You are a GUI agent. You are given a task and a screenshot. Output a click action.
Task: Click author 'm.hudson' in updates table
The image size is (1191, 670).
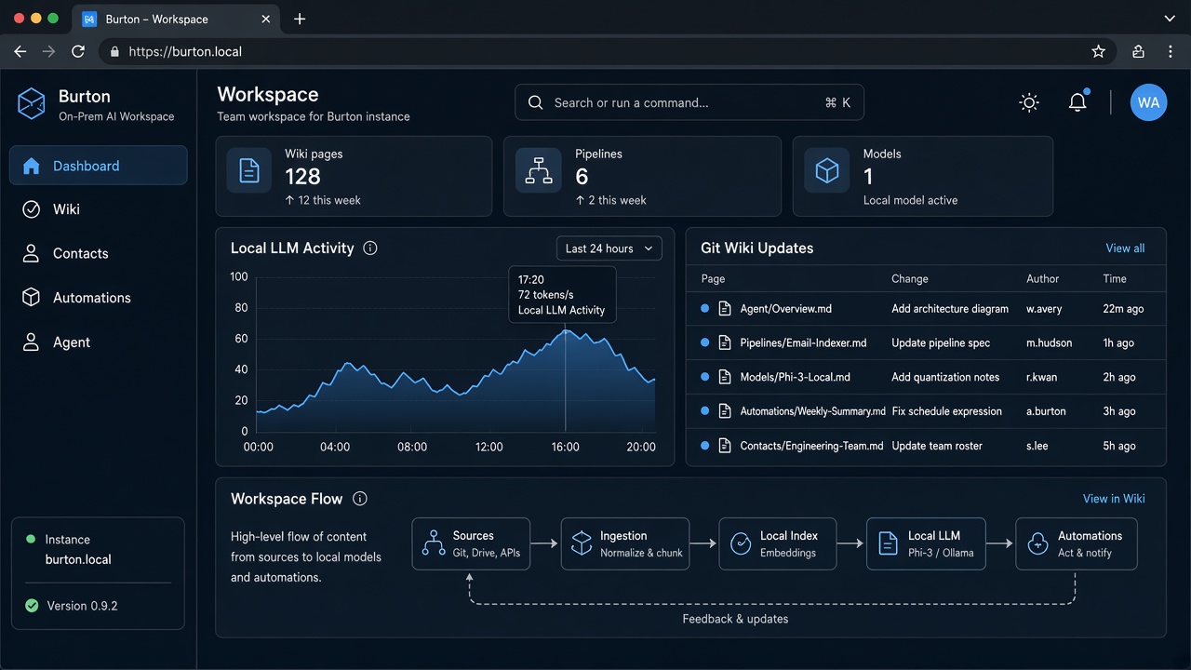tap(1049, 342)
